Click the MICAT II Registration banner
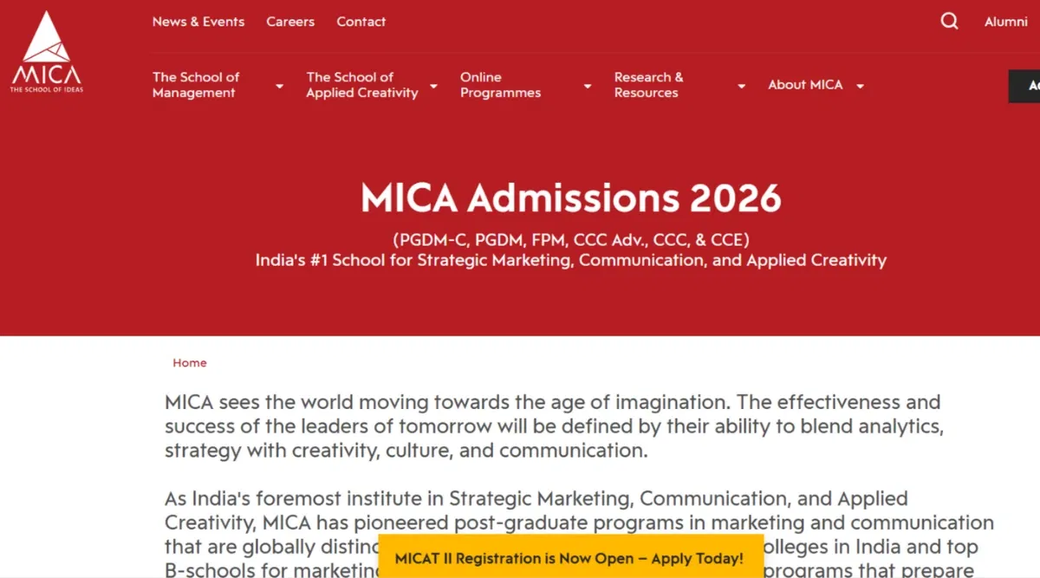Viewport: 1040px width, 578px height. [569, 558]
